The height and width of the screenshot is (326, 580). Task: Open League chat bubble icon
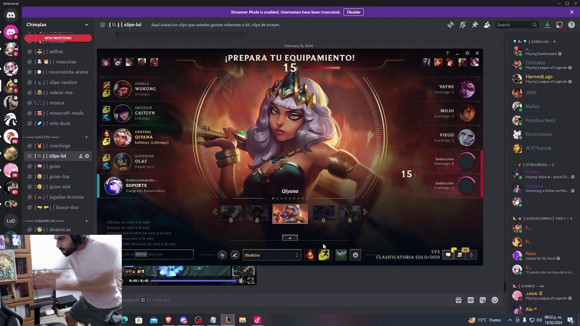(x=448, y=255)
